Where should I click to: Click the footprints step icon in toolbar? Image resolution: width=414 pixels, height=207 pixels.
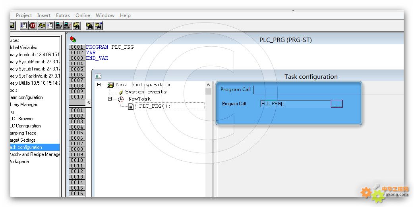pos(41,26)
